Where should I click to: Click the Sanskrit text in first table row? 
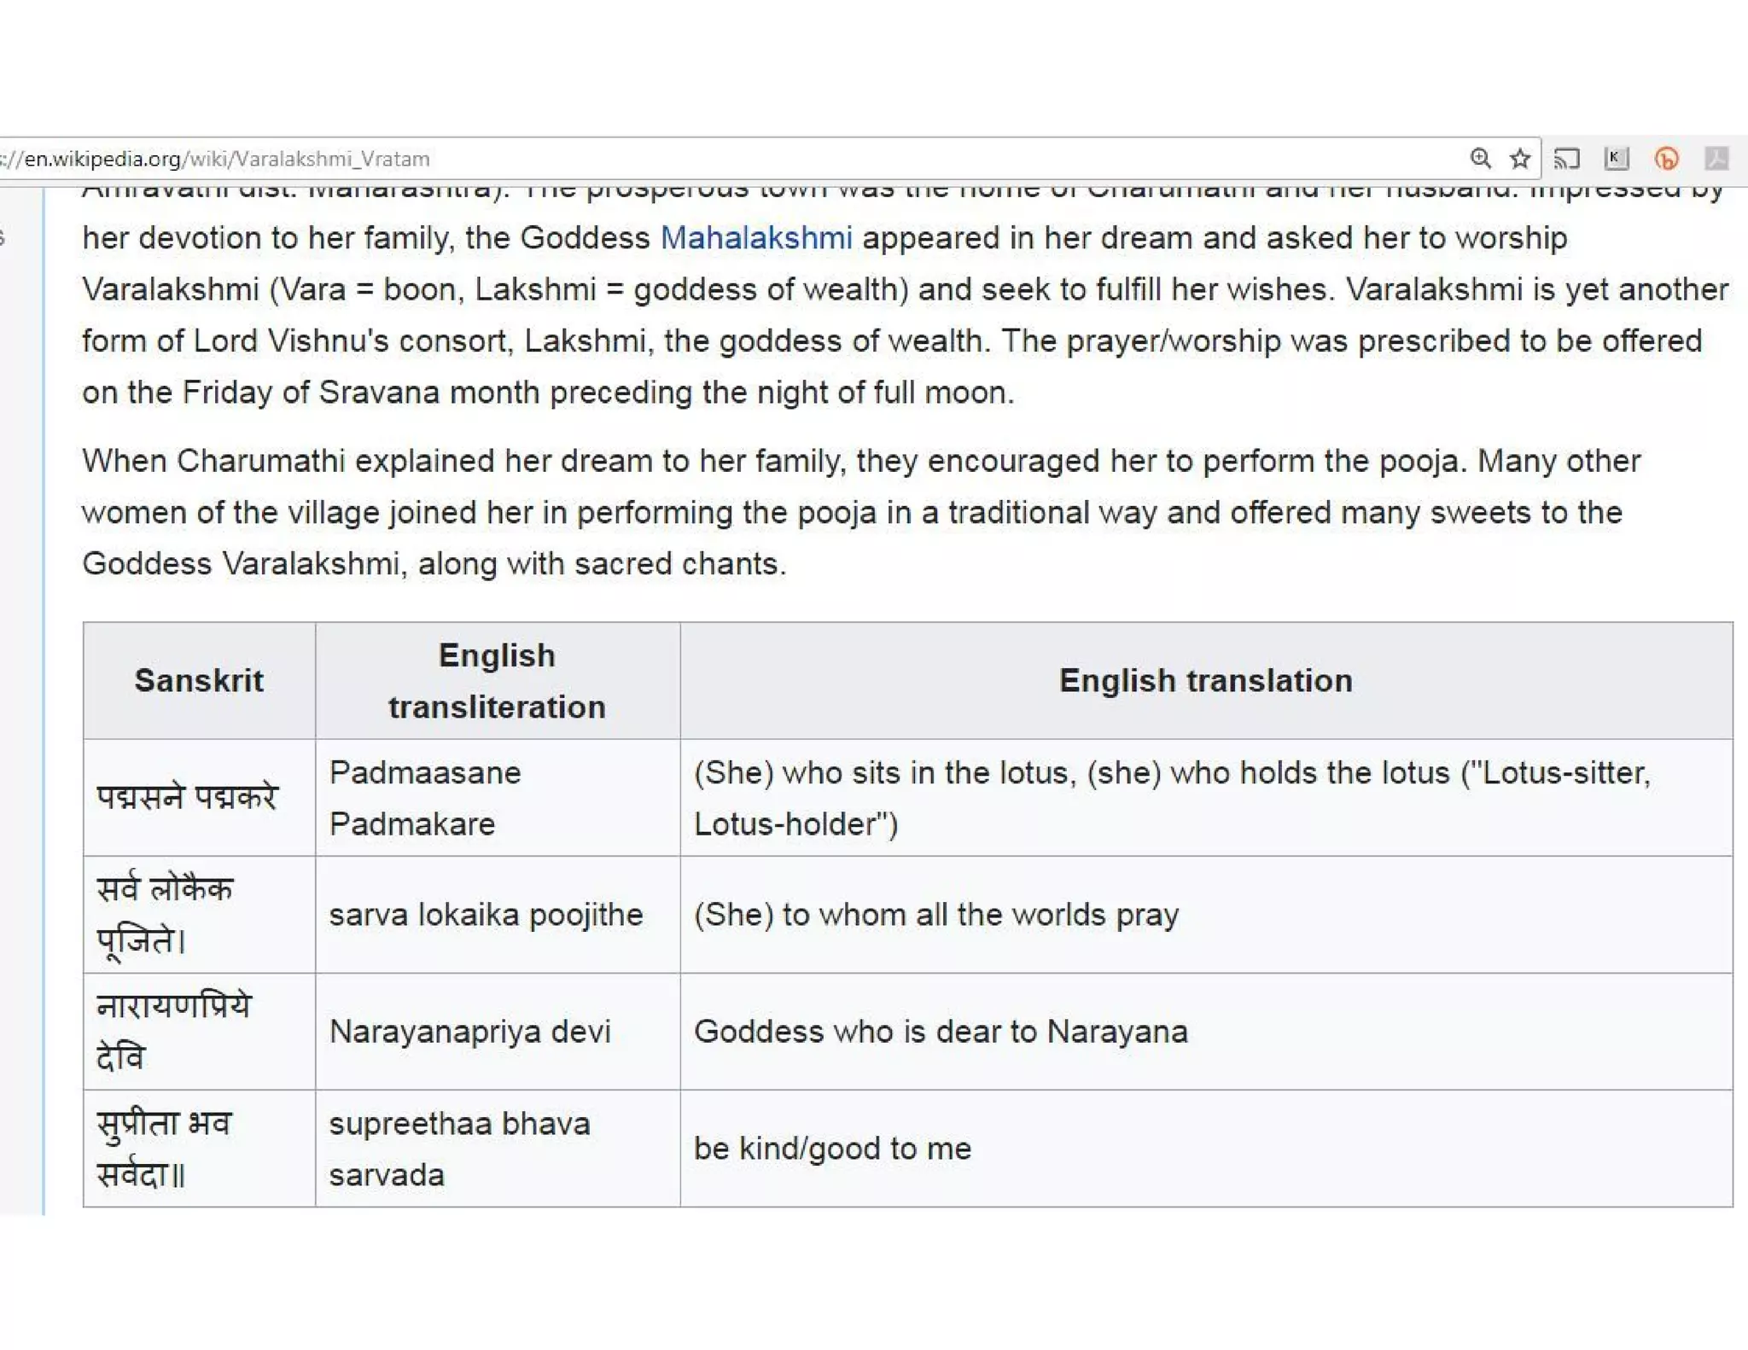click(187, 798)
